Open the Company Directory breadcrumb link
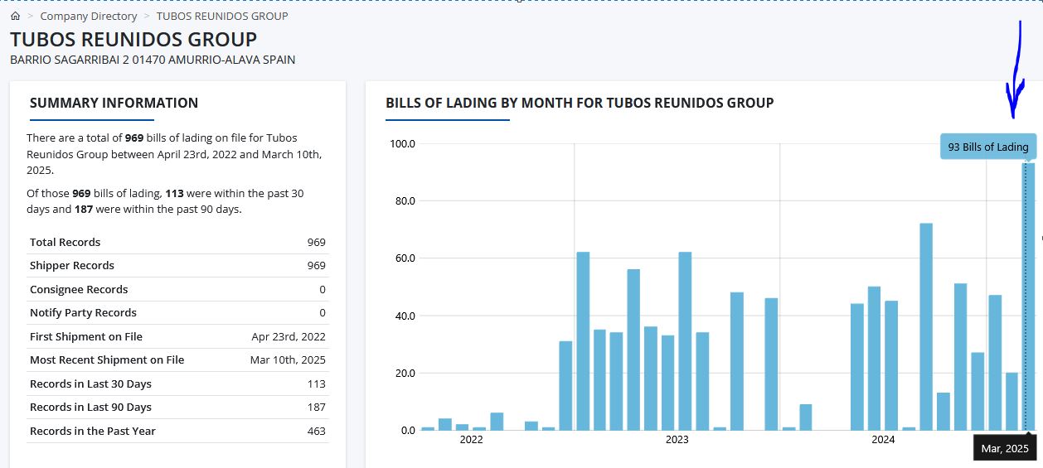This screenshot has width=1043, height=468. click(x=89, y=16)
